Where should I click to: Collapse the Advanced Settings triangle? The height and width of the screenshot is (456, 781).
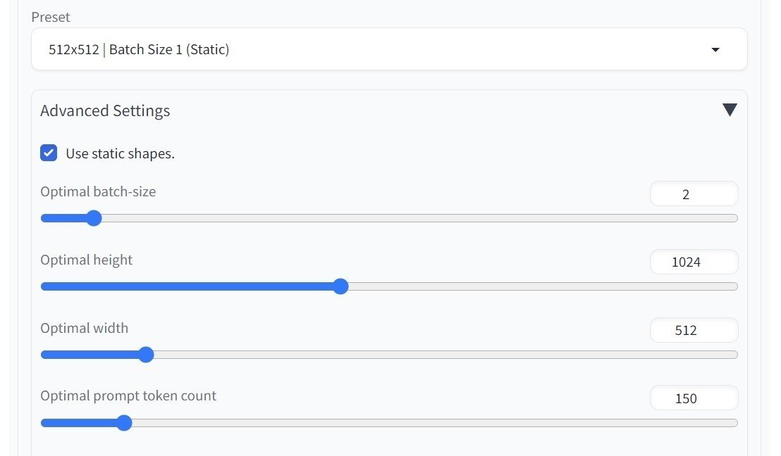click(x=730, y=110)
